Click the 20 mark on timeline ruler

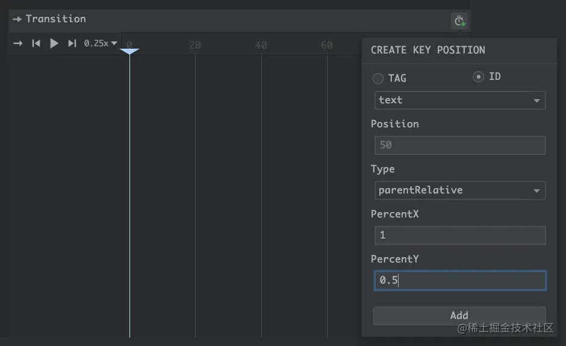194,45
